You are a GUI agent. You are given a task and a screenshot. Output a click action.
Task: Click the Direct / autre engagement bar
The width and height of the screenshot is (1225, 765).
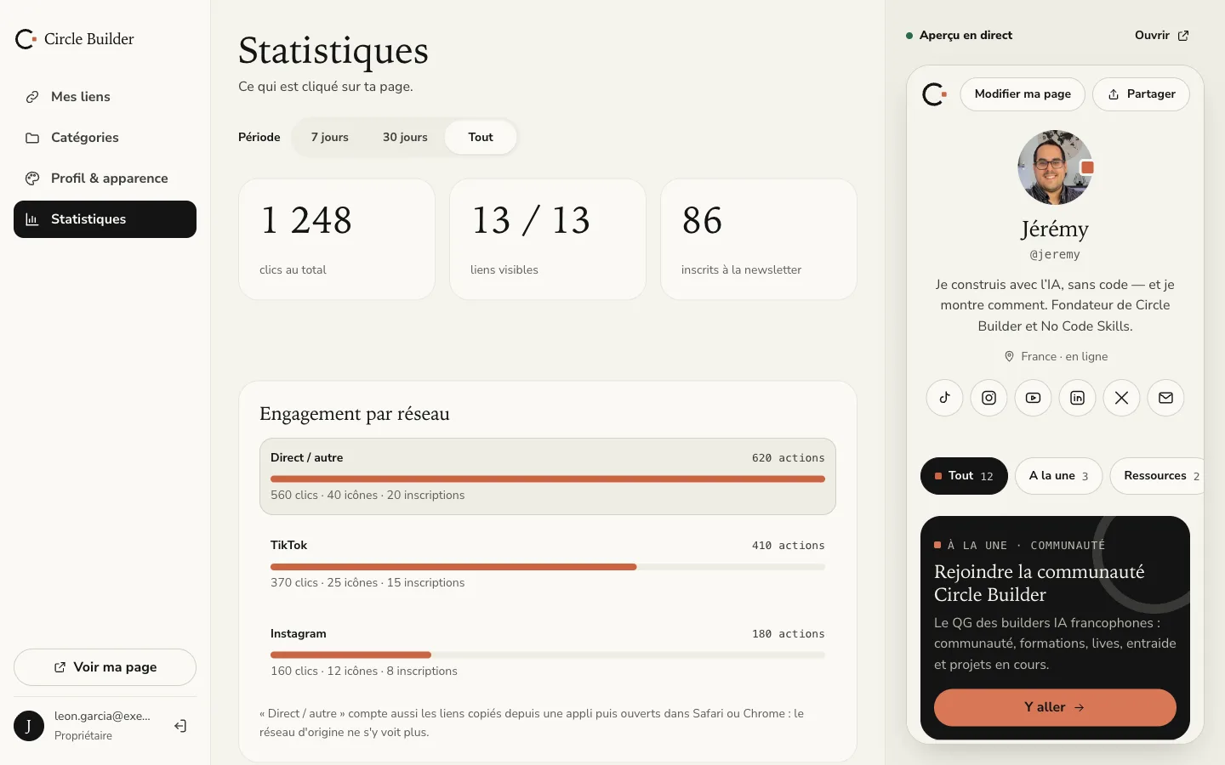[x=548, y=479]
